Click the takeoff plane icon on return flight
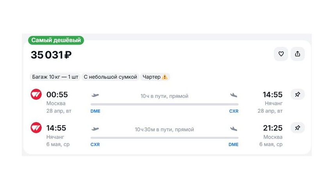The image size is (332, 191). pyautogui.click(x=95, y=129)
